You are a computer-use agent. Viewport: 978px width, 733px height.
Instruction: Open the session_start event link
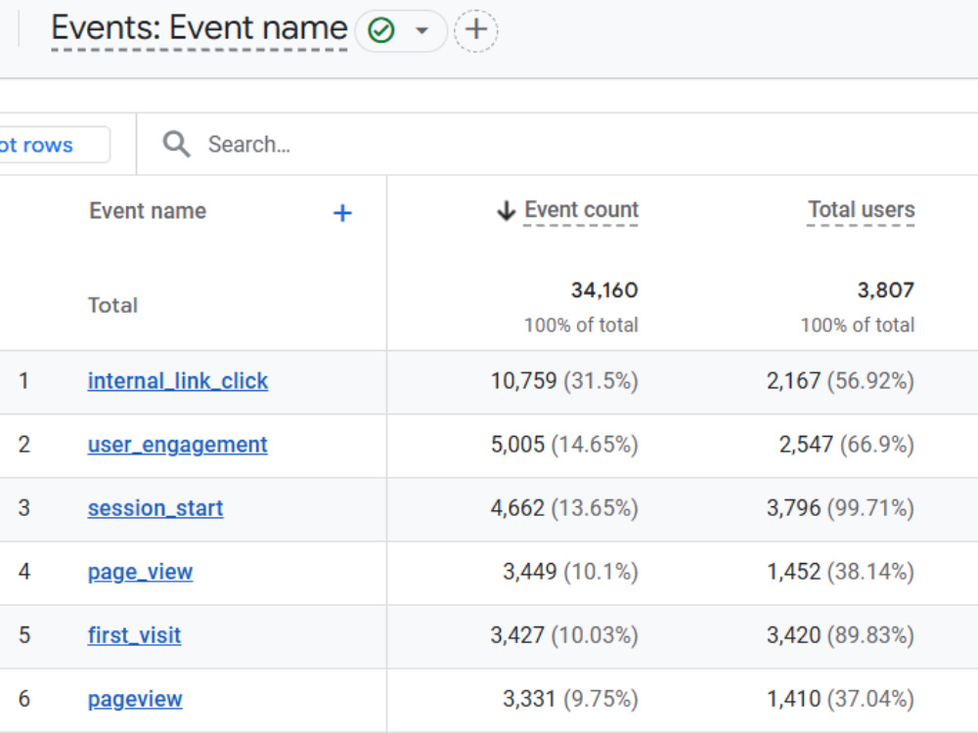pyautogui.click(x=156, y=508)
